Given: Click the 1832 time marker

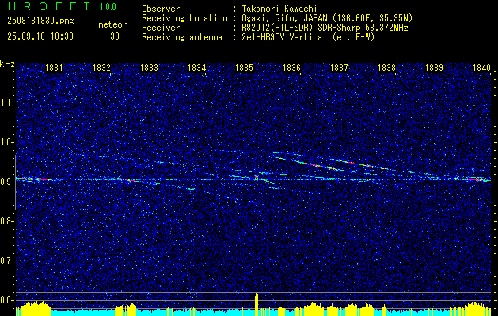Looking at the screenshot, I should coord(101,67).
